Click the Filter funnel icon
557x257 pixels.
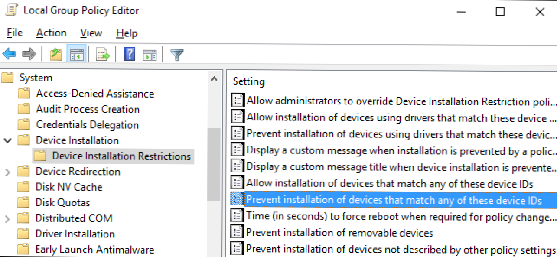tap(177, 55)
